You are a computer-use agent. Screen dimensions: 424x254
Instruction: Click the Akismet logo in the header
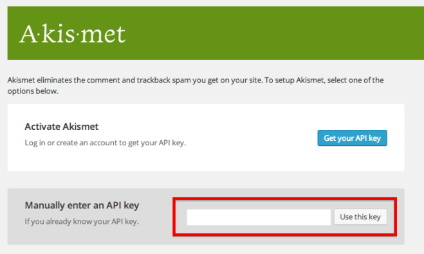[x=73, y=34]
